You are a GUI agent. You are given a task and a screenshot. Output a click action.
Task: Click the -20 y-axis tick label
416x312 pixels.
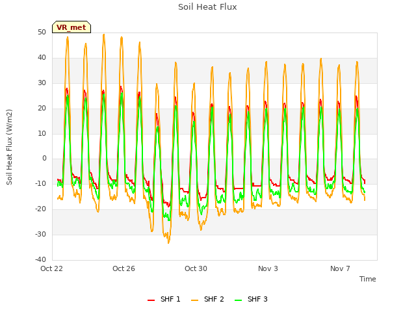click(40, 209)
